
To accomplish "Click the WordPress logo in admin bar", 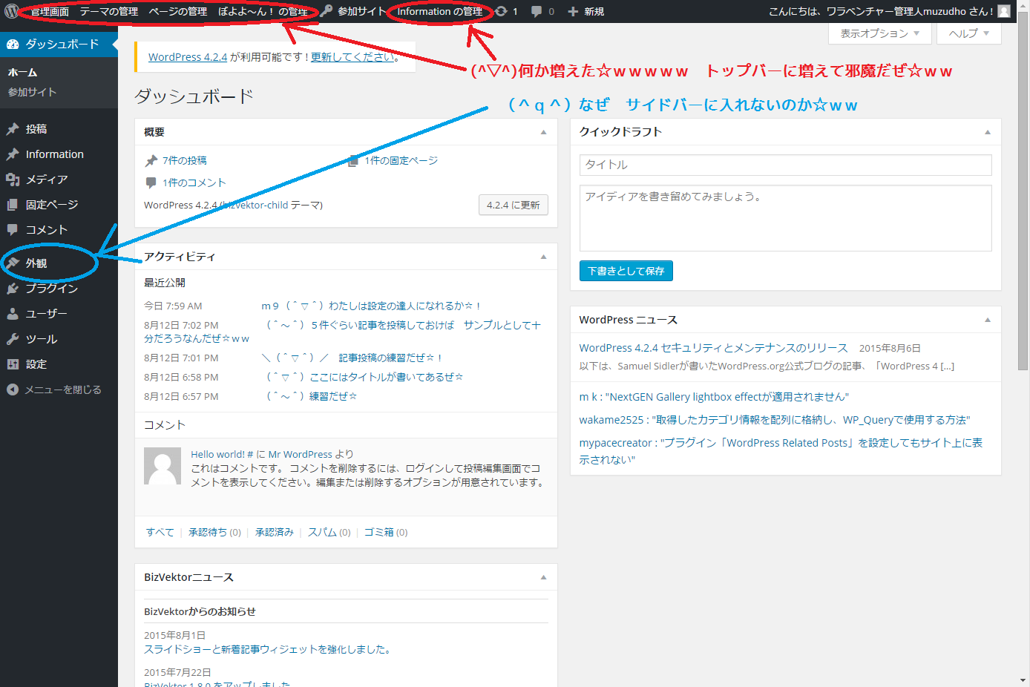I will (x=11, y=11).
